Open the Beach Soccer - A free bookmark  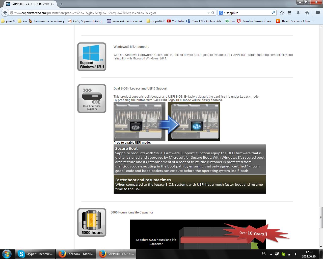(x=295, y=21)
